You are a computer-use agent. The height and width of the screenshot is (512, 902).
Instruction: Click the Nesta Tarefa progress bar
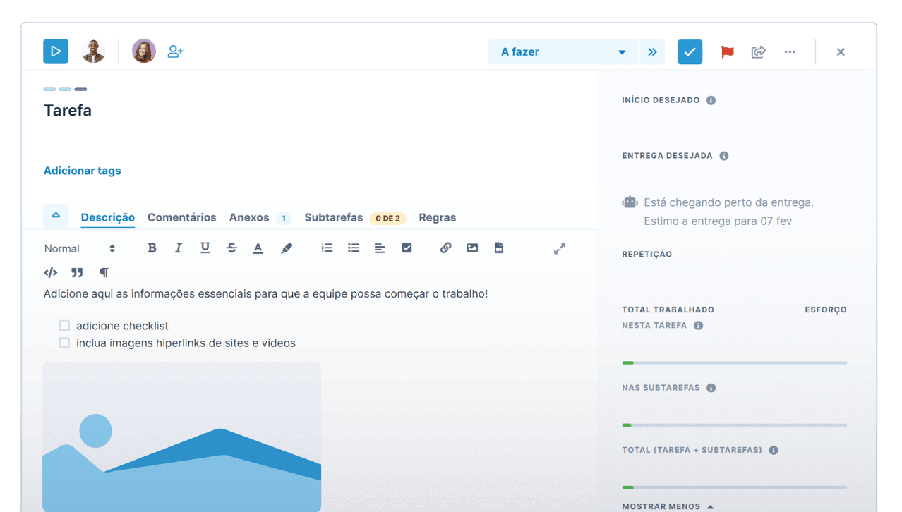(x=734, y=362)
